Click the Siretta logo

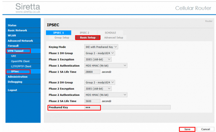pos(28,7)
